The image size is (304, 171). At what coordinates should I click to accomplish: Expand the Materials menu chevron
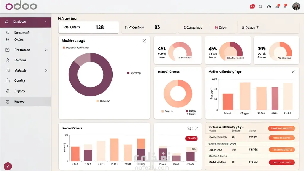point(46,70)
